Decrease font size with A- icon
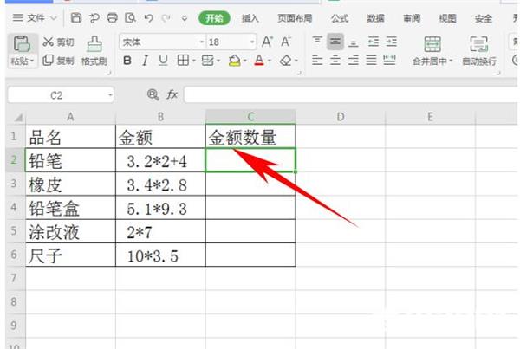Image resolution: width=520 pixels, height=349 pixels. pyautogui.click(x=286, y=42)
